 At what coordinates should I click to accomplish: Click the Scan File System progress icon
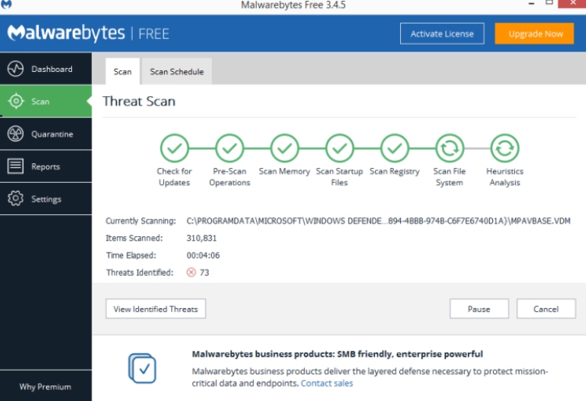coord(449,149)
